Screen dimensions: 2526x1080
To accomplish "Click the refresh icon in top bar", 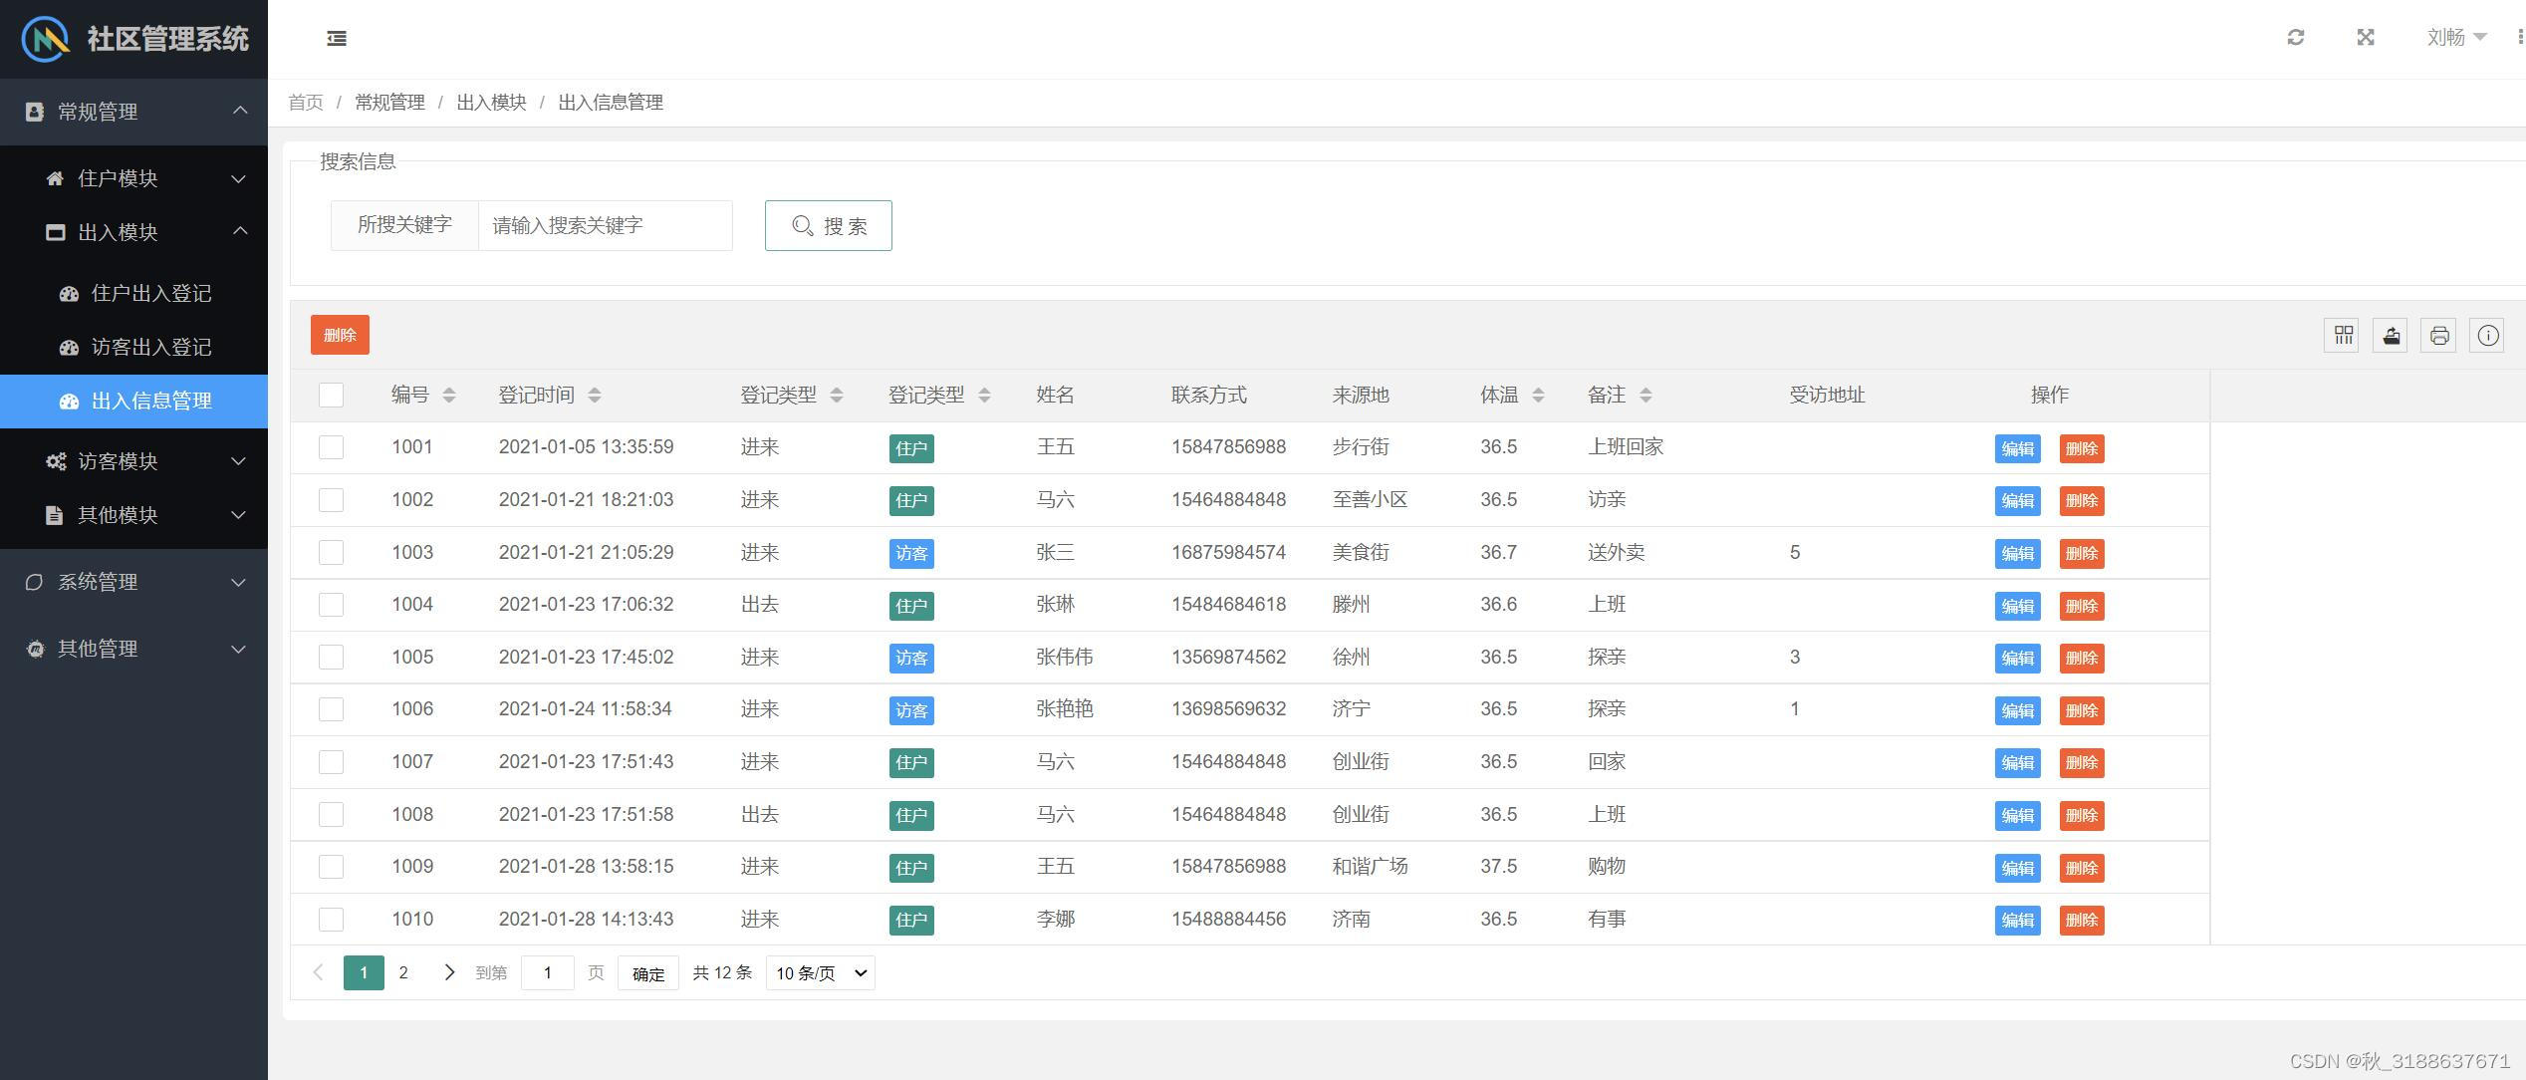I will pos(2296,37).
